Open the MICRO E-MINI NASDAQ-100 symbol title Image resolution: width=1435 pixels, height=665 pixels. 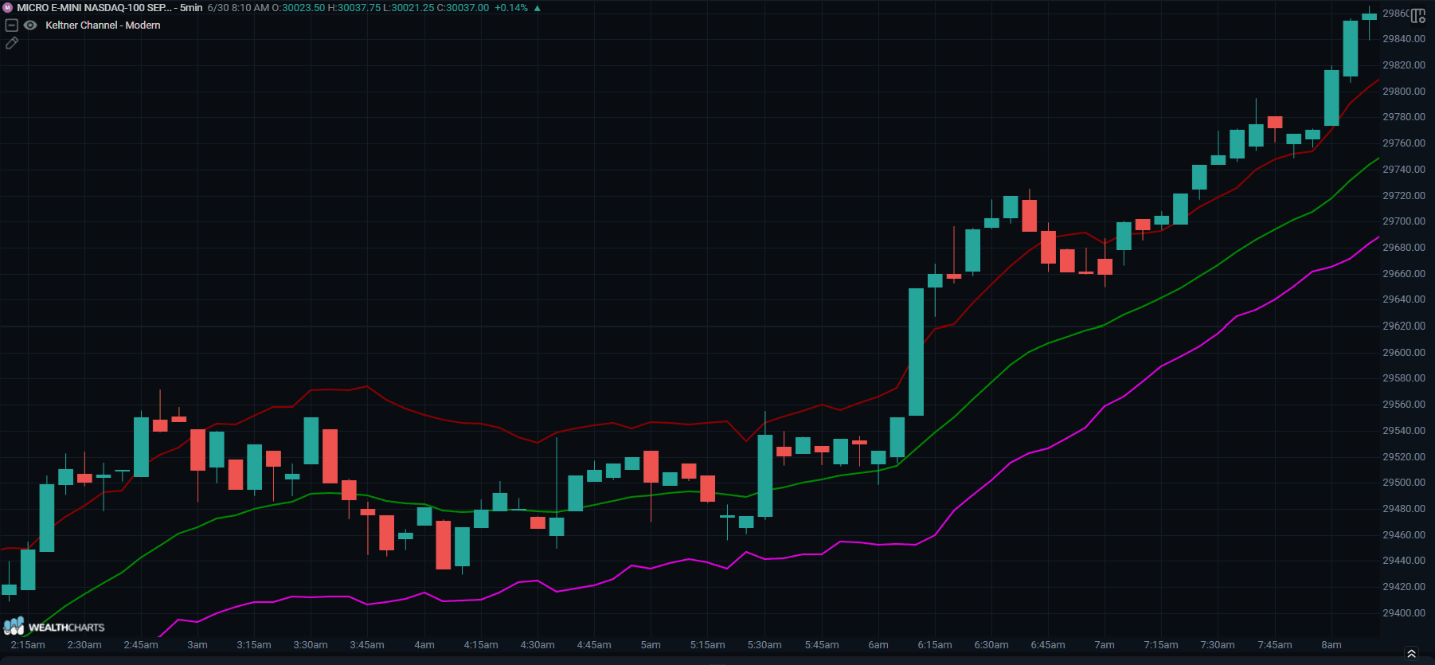pyautogui.click(x=94, y=8)
